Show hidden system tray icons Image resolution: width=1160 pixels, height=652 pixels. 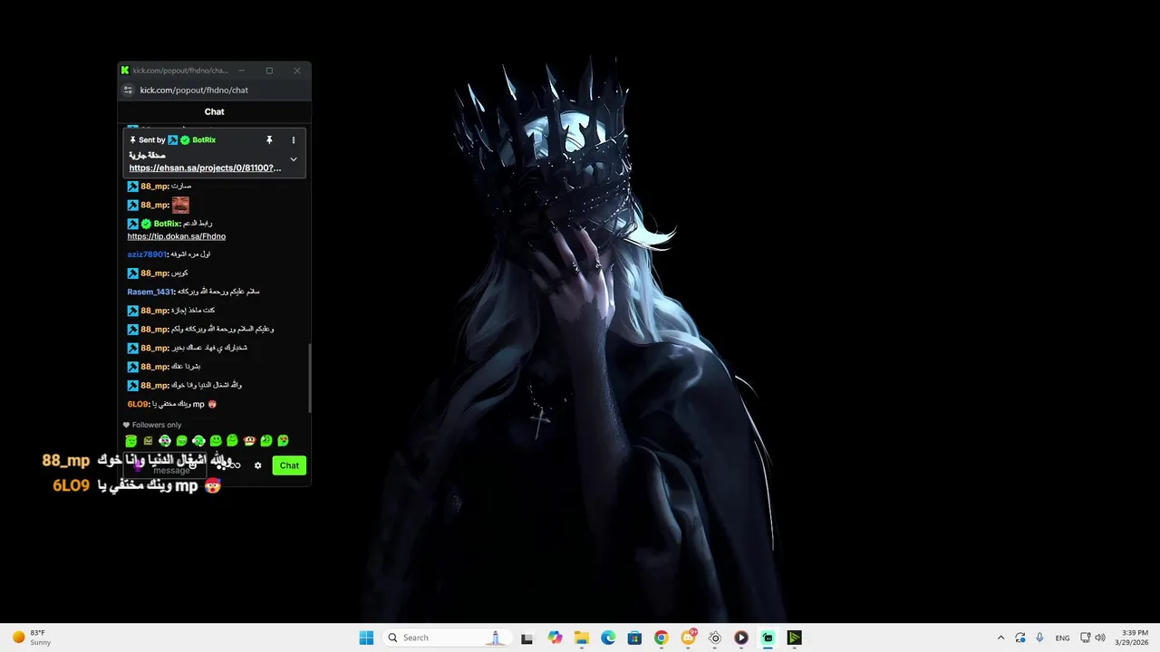[1000, 638]
